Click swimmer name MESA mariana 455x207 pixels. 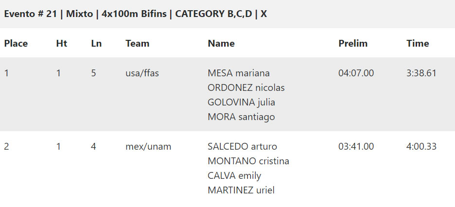(239, 73)
